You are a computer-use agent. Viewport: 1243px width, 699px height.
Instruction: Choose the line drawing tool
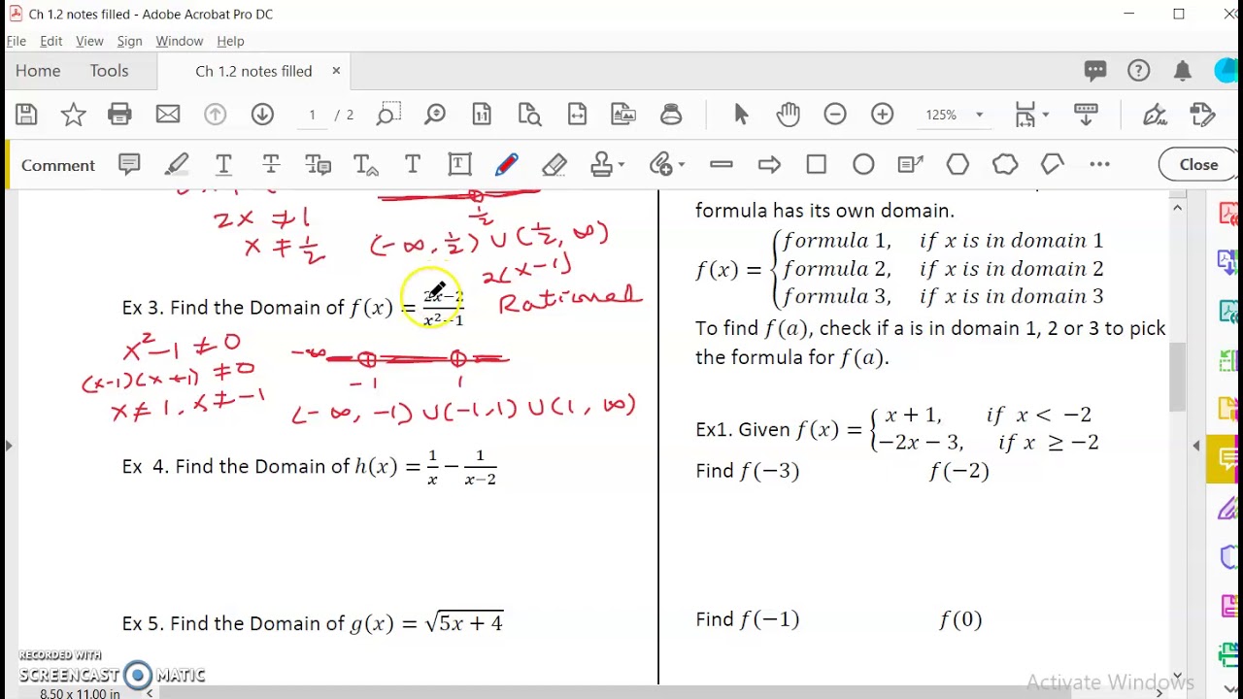point(722,164)
